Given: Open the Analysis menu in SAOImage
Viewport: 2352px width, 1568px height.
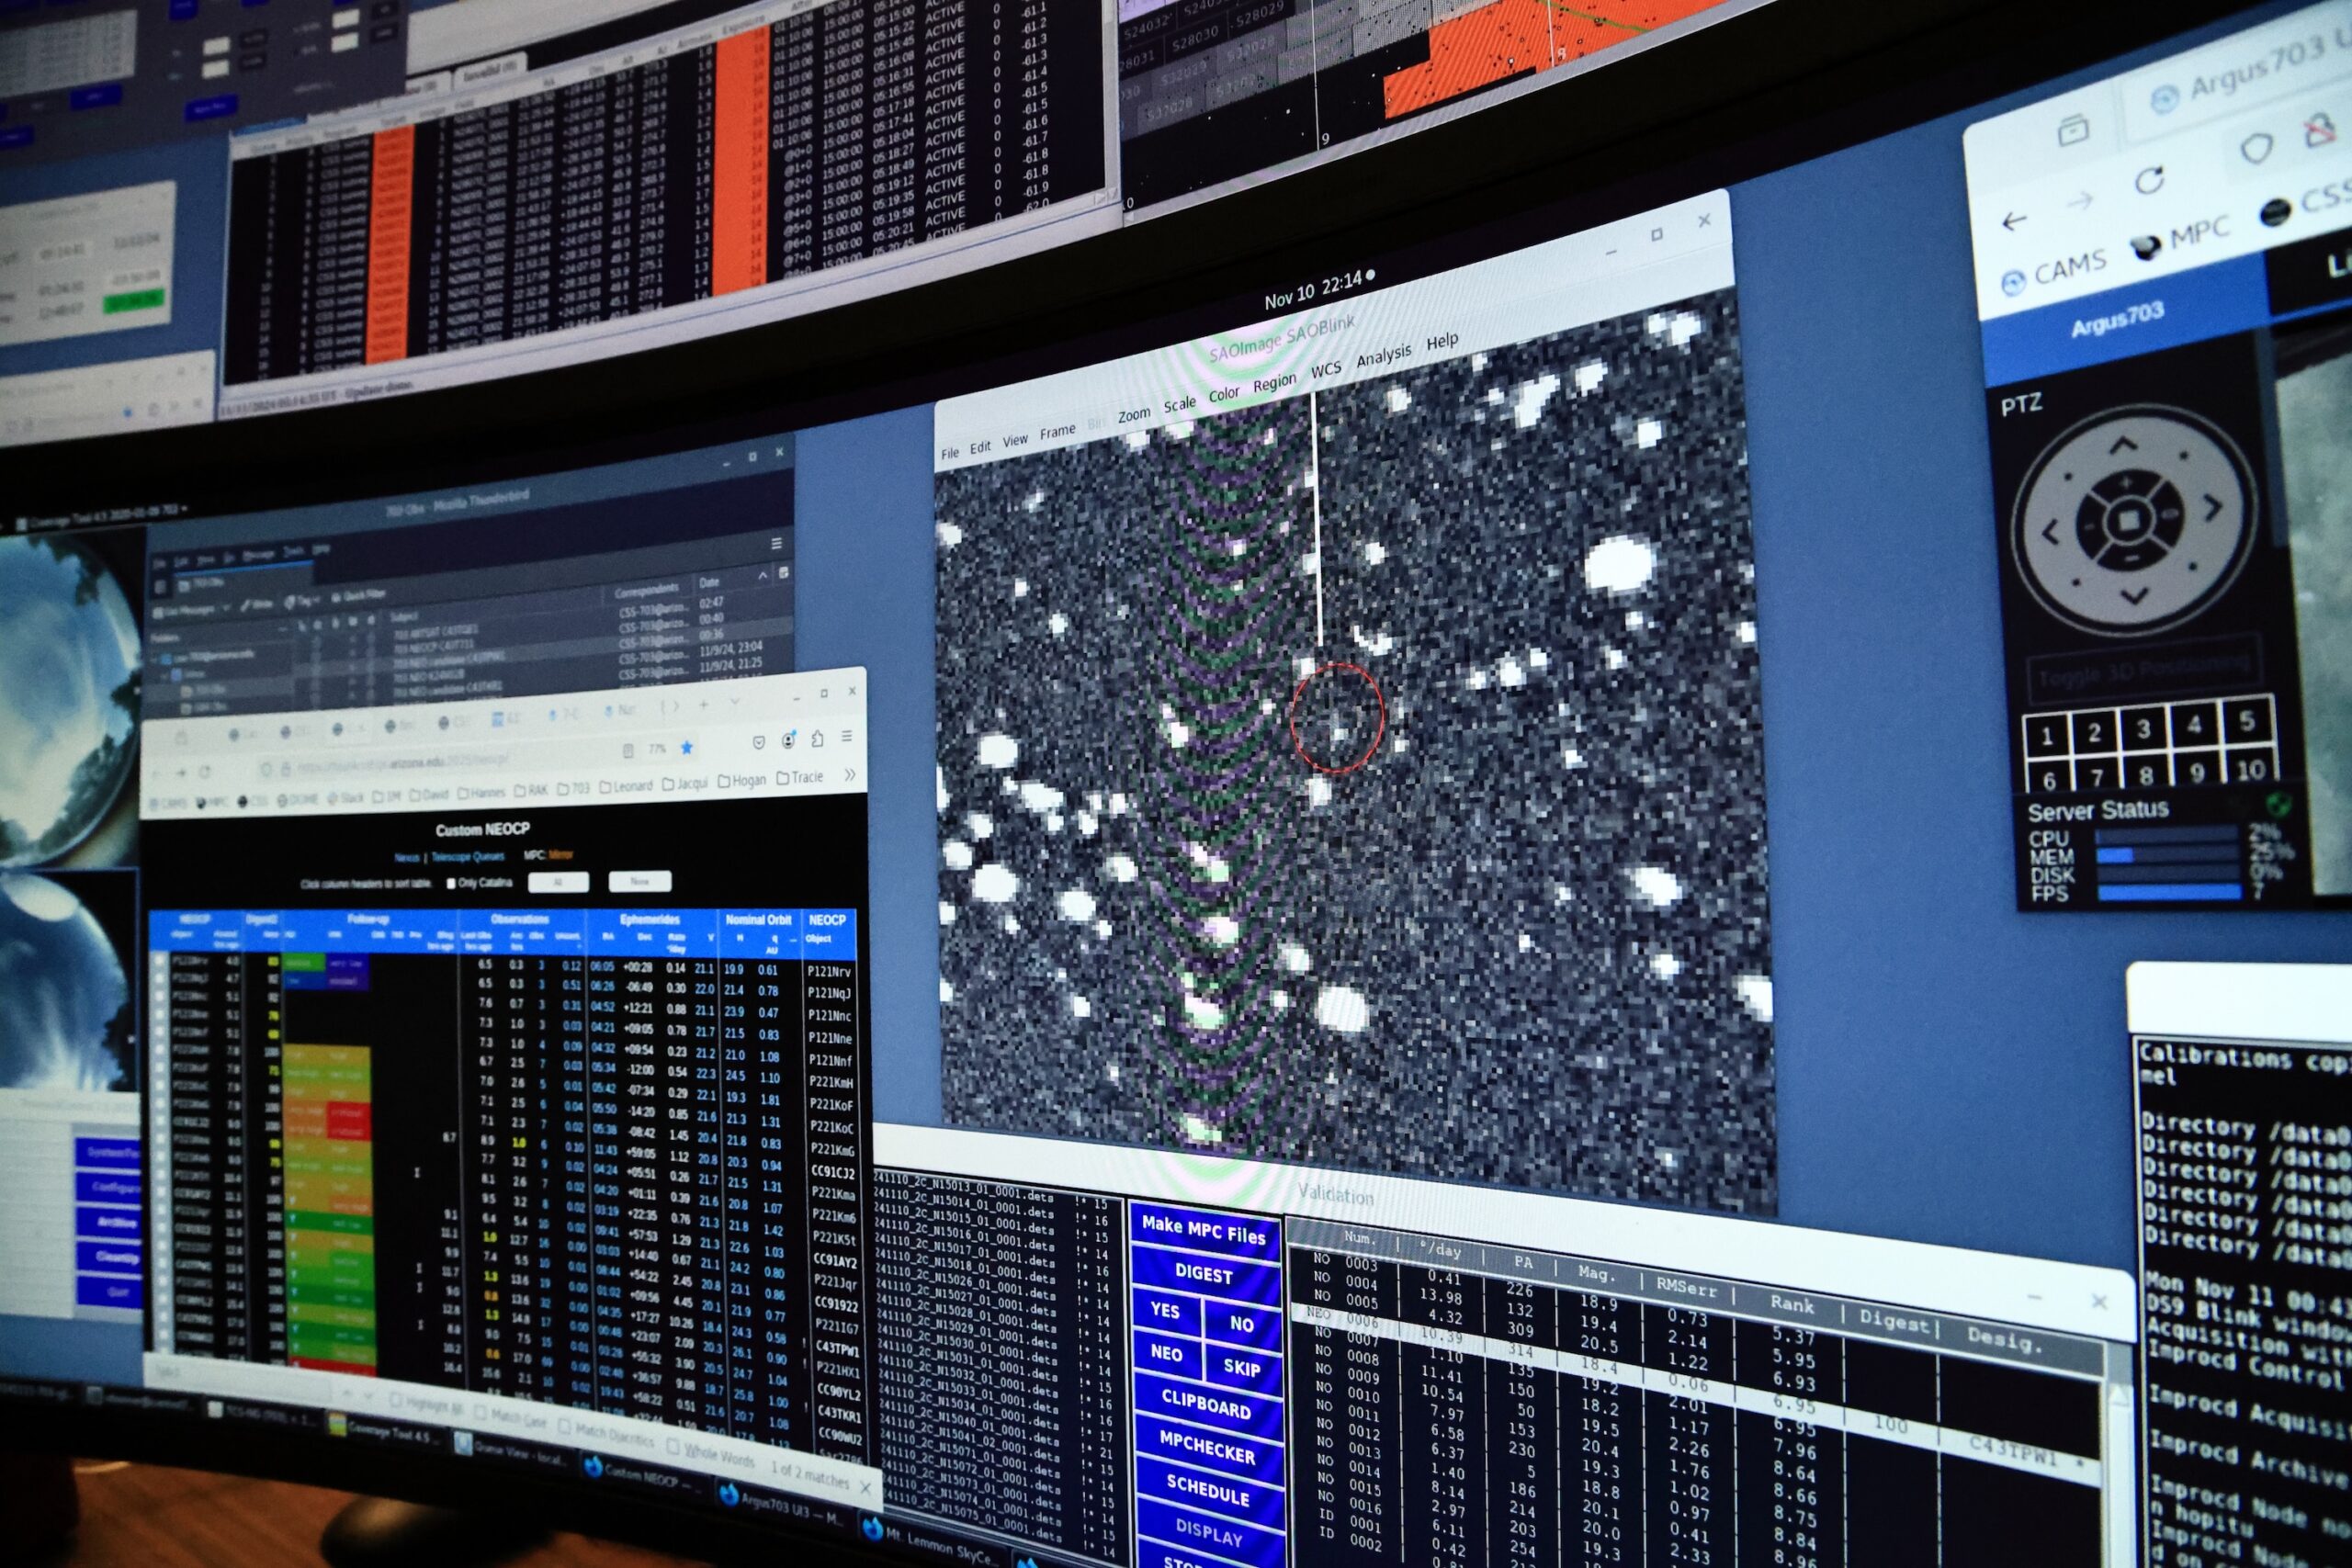Looking at the screenshot, I should click(1383, 355).
